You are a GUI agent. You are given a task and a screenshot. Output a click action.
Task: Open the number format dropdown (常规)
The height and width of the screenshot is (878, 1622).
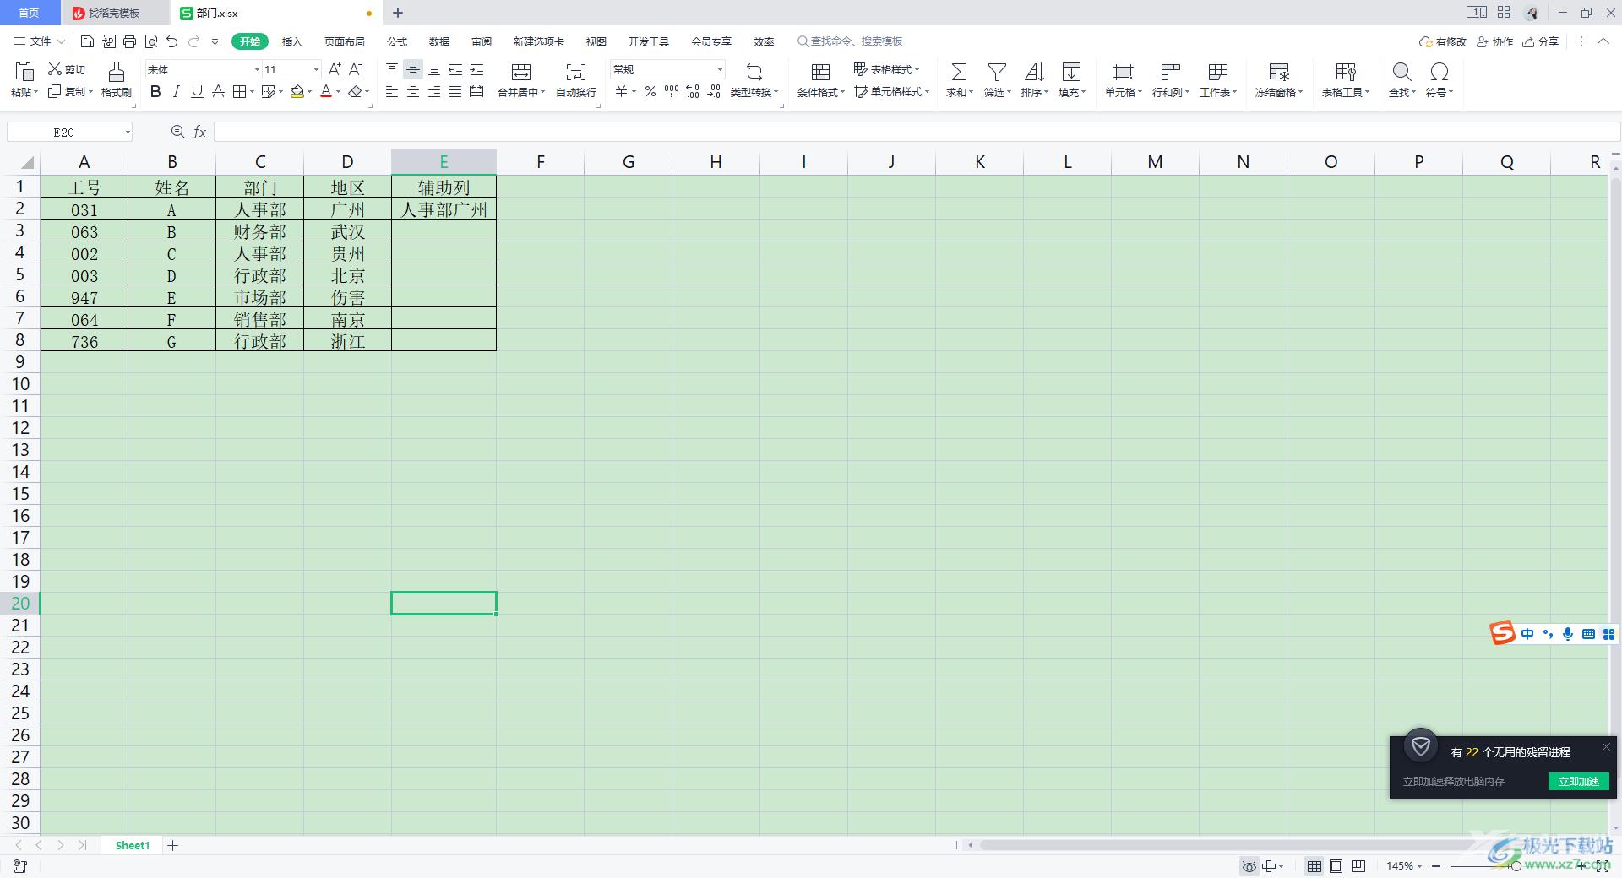[x=720, y=69]
